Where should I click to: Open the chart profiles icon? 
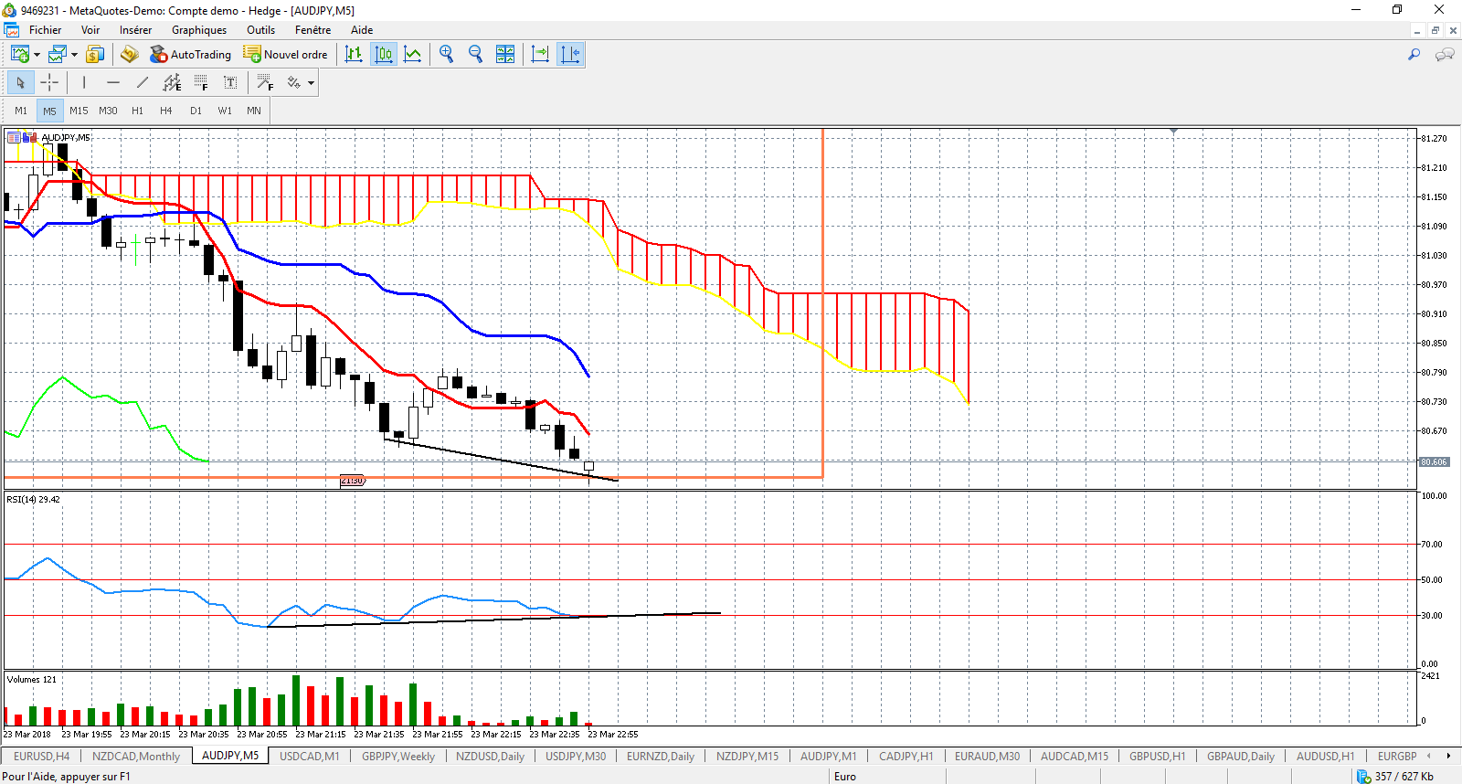(58, 55)
